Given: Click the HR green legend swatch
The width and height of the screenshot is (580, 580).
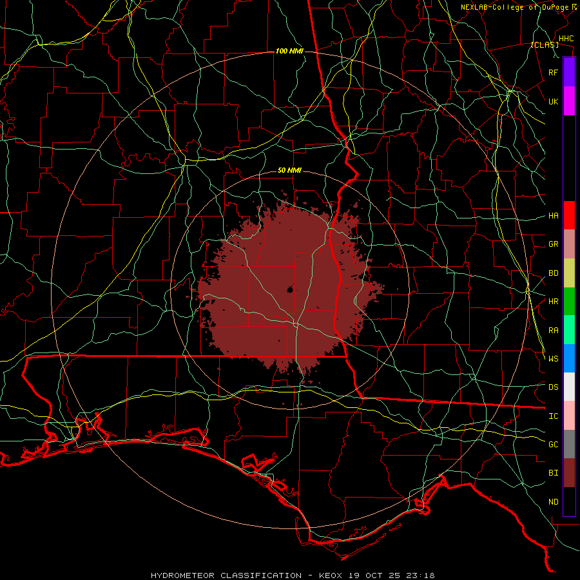Looking at the screenshot, I should (569, 302).
